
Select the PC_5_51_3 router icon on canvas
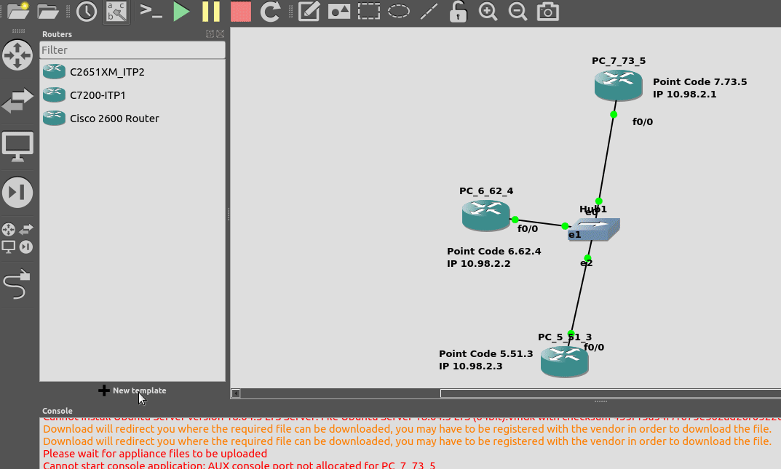(x=564, y=361)
